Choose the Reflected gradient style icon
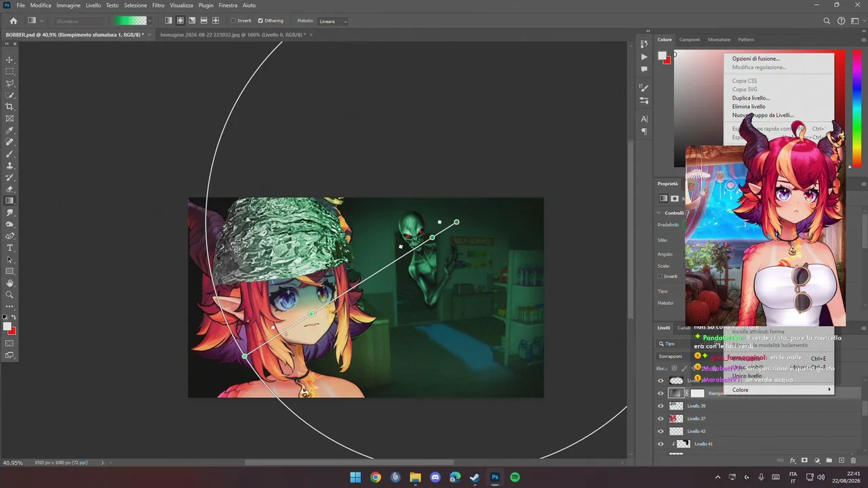Viewport: 868px width, 488px height. click(204, 21)
